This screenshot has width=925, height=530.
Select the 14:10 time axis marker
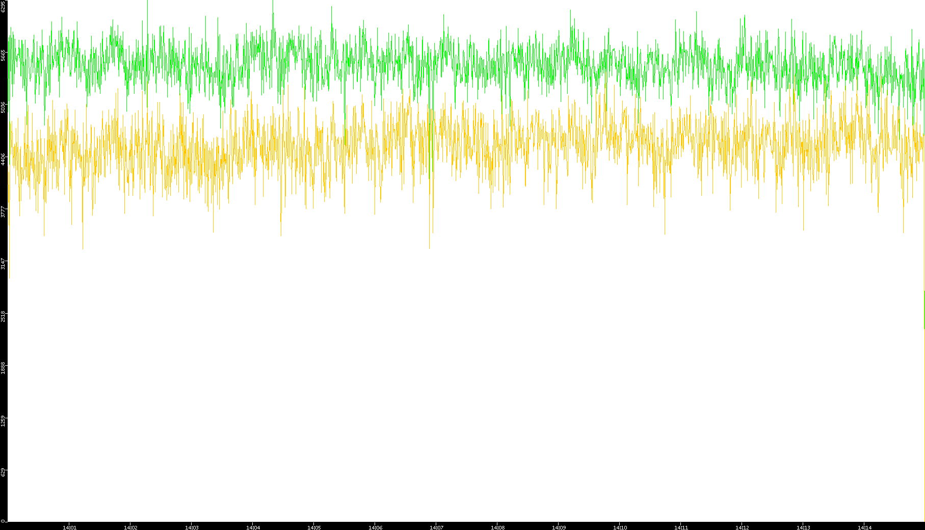620,527
